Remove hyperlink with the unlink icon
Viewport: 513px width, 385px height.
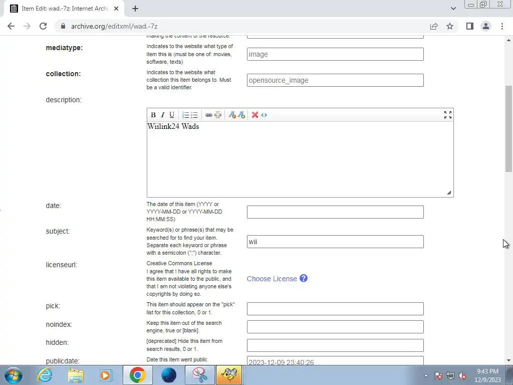point(218,115)
